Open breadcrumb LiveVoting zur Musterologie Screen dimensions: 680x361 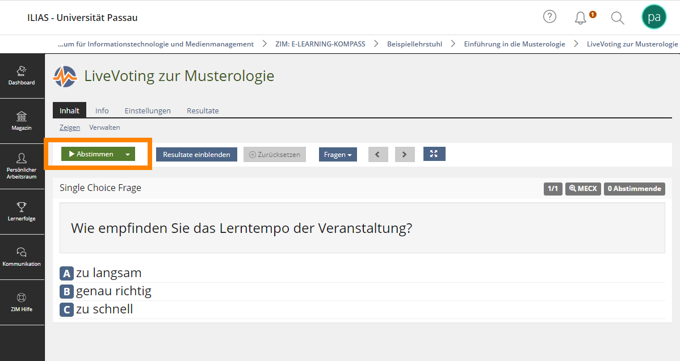click(632, 44)
